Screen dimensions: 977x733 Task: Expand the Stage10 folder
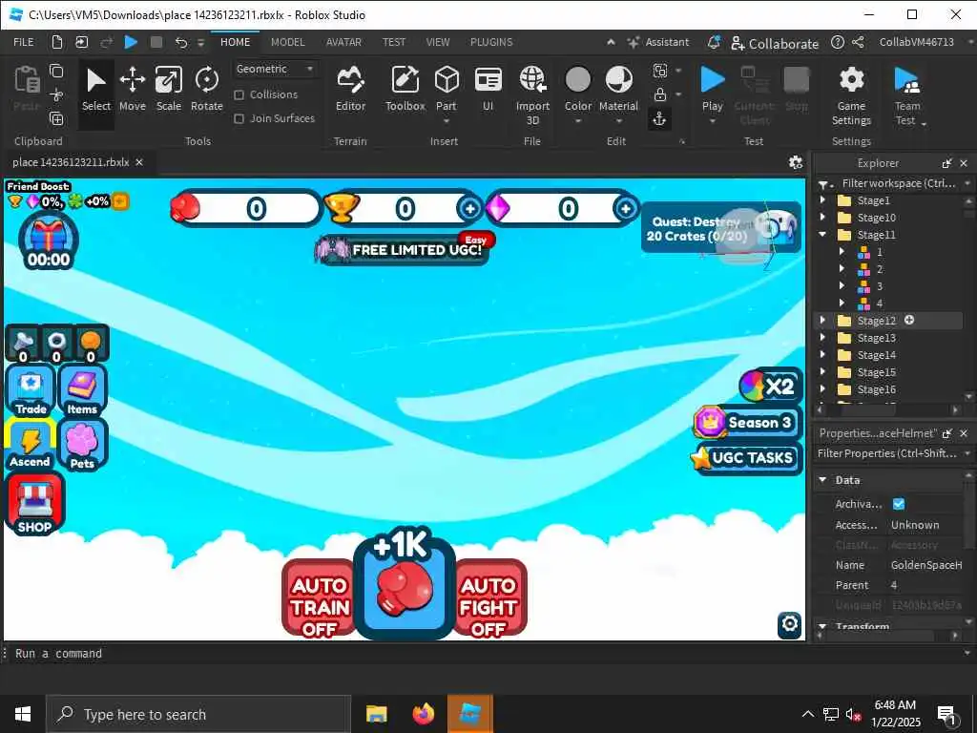click(x=822, y=217)
